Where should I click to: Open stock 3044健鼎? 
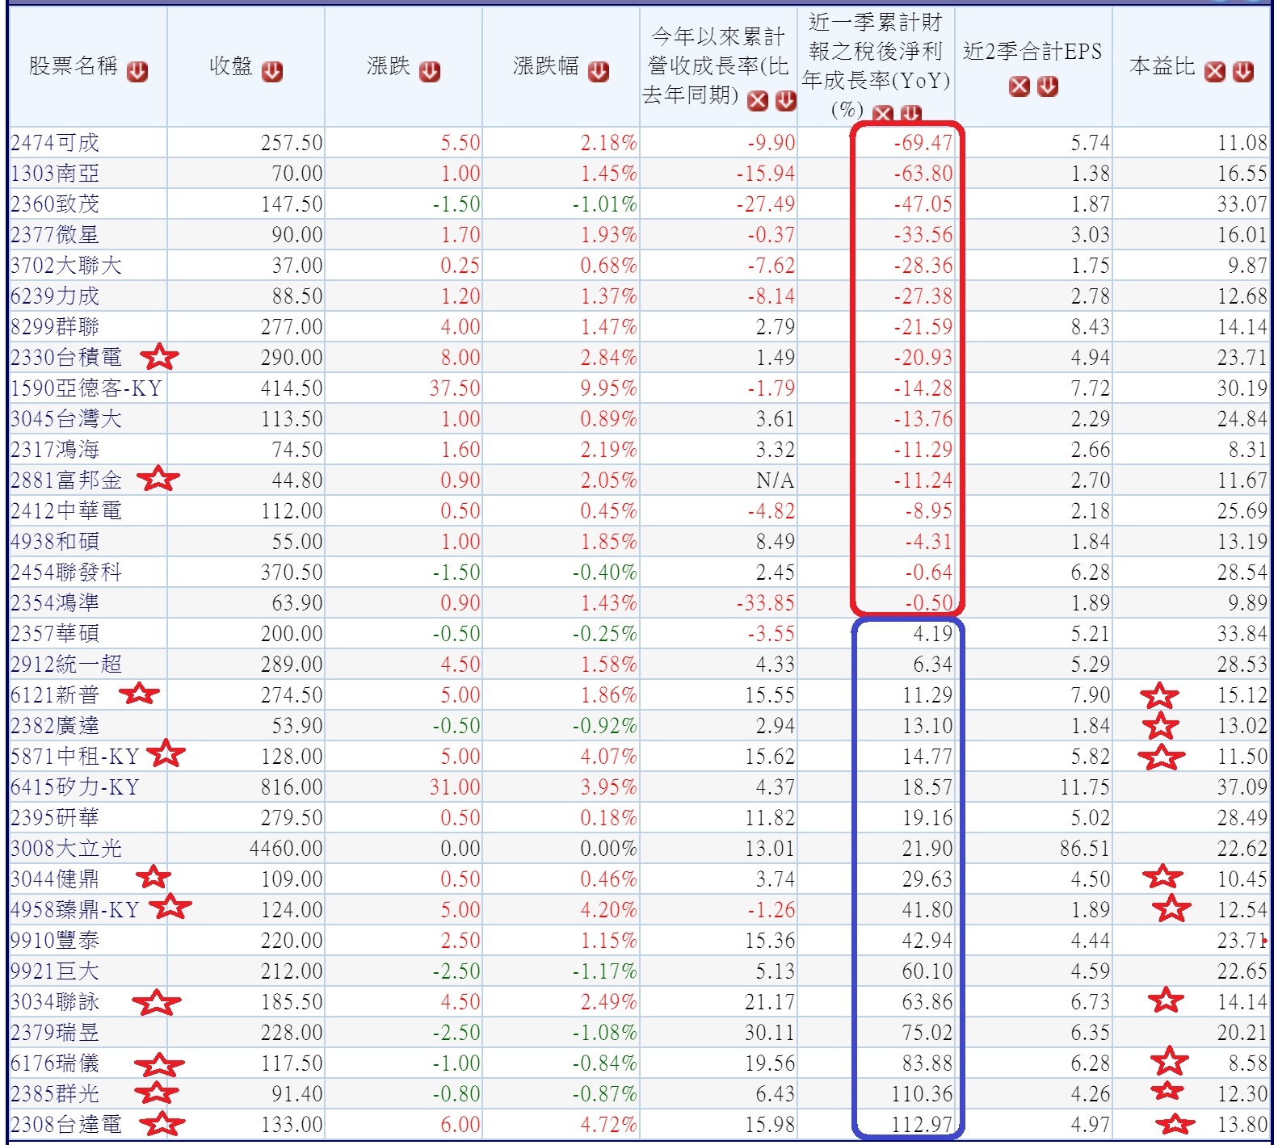(55, 879)
